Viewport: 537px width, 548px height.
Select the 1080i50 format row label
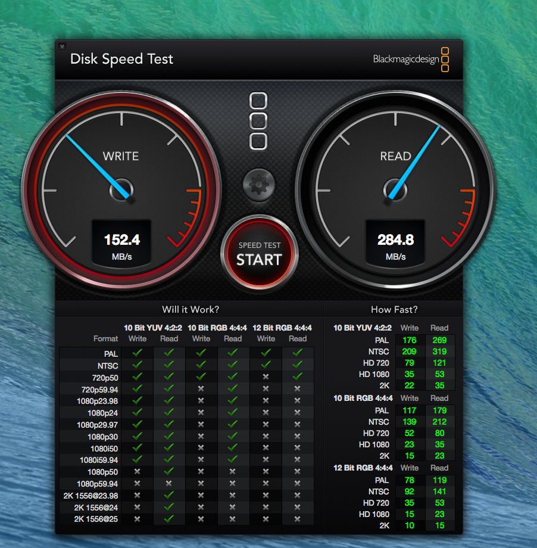click(104, 449)
